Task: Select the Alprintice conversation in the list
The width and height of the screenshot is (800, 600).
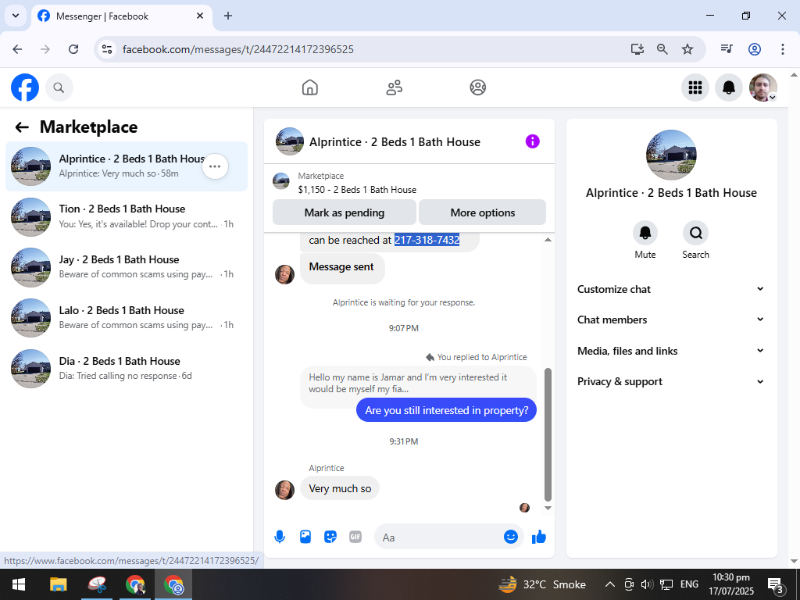Action: click(127, 166)
